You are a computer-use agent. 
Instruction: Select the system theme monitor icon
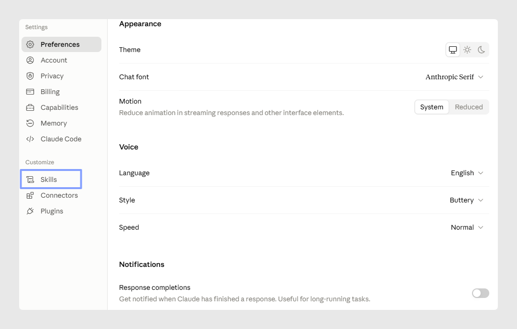(x=453, y=50)
